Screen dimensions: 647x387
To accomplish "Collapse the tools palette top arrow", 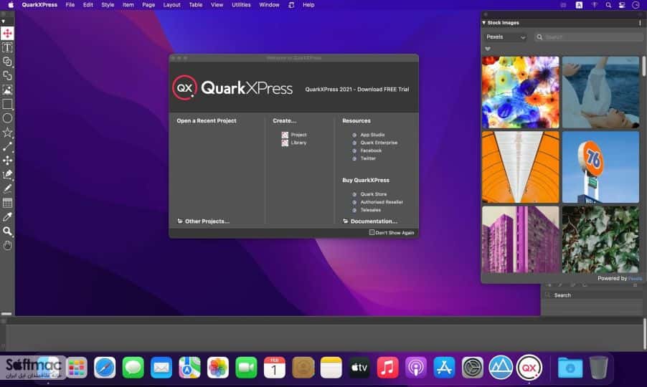I will (4, 21).
